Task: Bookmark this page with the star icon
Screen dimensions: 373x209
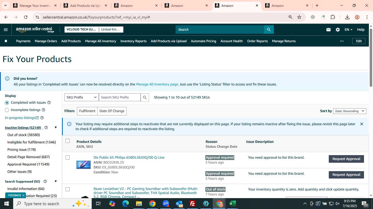Action: 299,17
